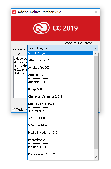Collapse the Software combo box arrow

click(96, 48)
